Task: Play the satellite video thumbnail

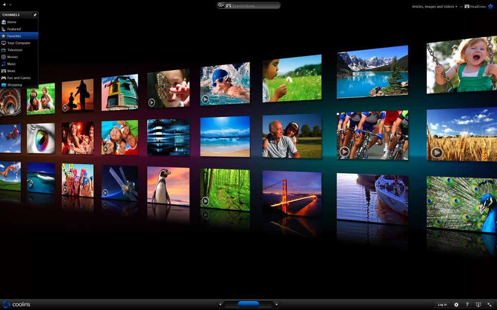Action: [120, 183]
